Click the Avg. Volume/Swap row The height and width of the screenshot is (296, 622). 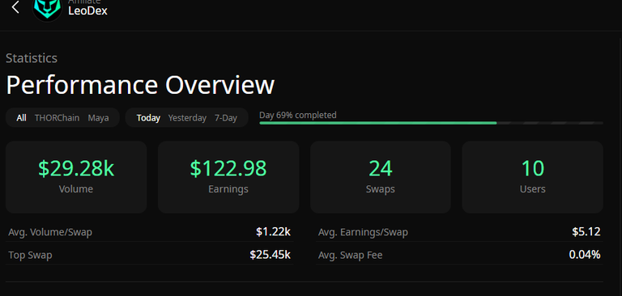point(150,232)
